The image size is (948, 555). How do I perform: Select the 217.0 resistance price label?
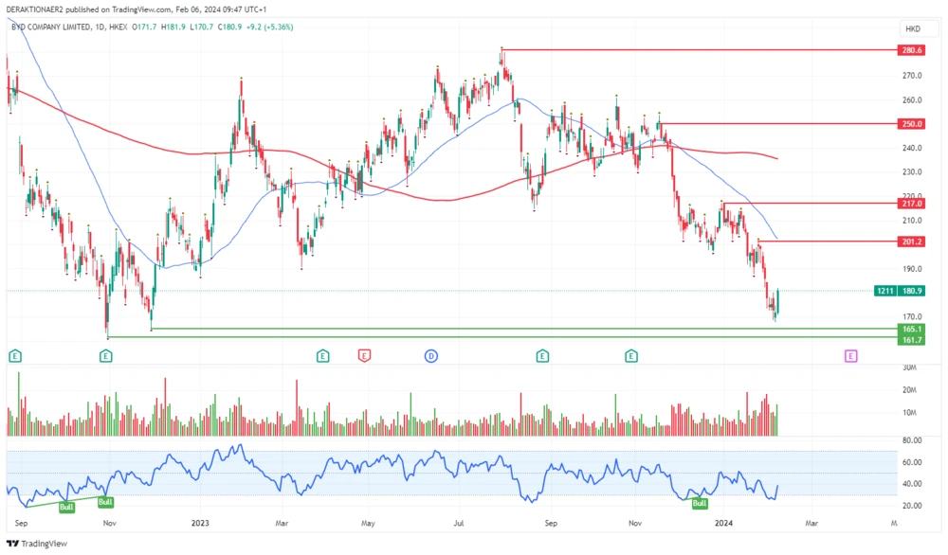point(912,203)
